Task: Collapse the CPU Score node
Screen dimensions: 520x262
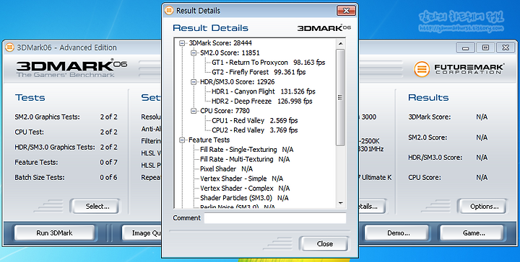Action: tap(194, 111)
